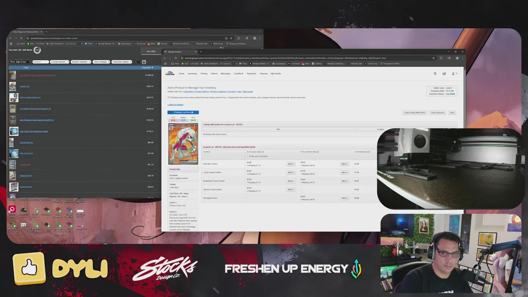The width and height of the screenshot is (528, 297).
Task: Open the Inventory menu in TCGplayer
Action: [x=192, y=73]
